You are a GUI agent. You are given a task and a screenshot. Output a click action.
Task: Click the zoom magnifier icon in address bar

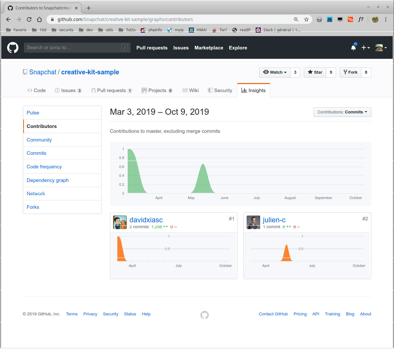pyautogui.click(x=296, y=19)
